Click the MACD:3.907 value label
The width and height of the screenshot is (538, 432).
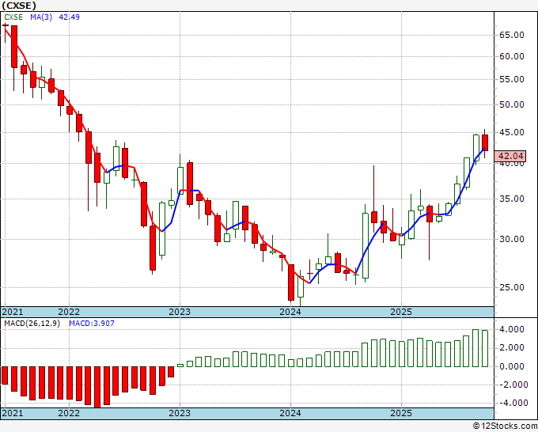pos(92,324)
